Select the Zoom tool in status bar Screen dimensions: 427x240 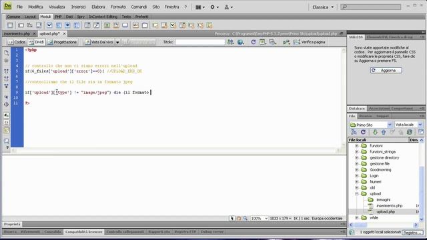click(245, 218)
